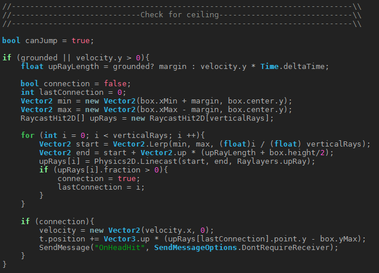Click 'Lerp' in the start vector line
The image size is (379, 273).
(x=158, y=144)
